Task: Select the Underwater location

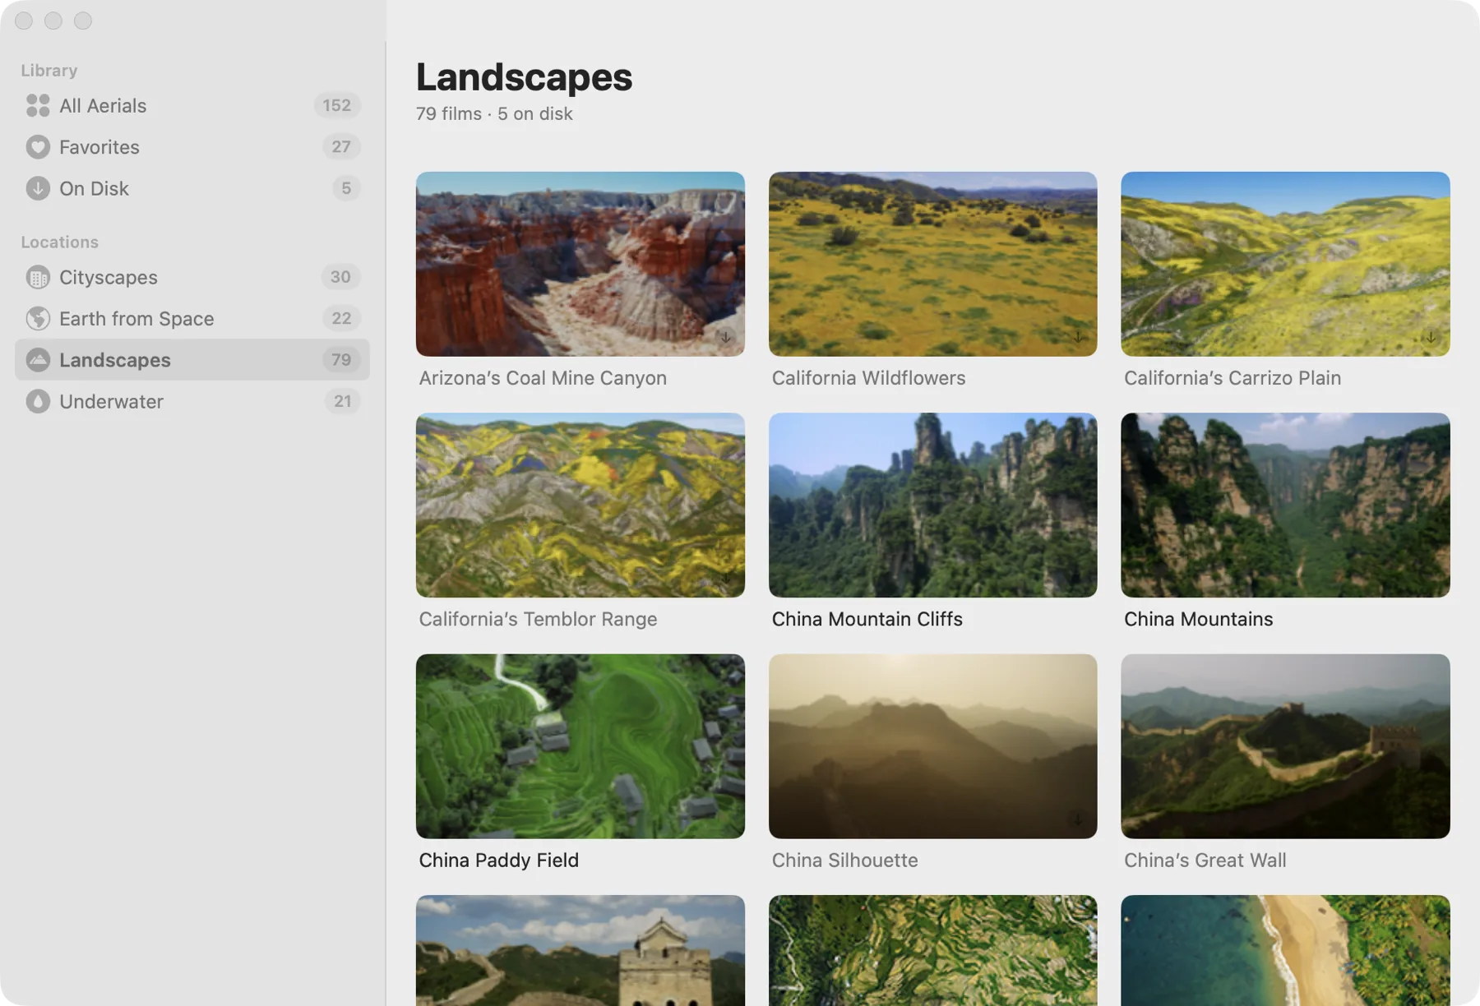Action: 192,401
